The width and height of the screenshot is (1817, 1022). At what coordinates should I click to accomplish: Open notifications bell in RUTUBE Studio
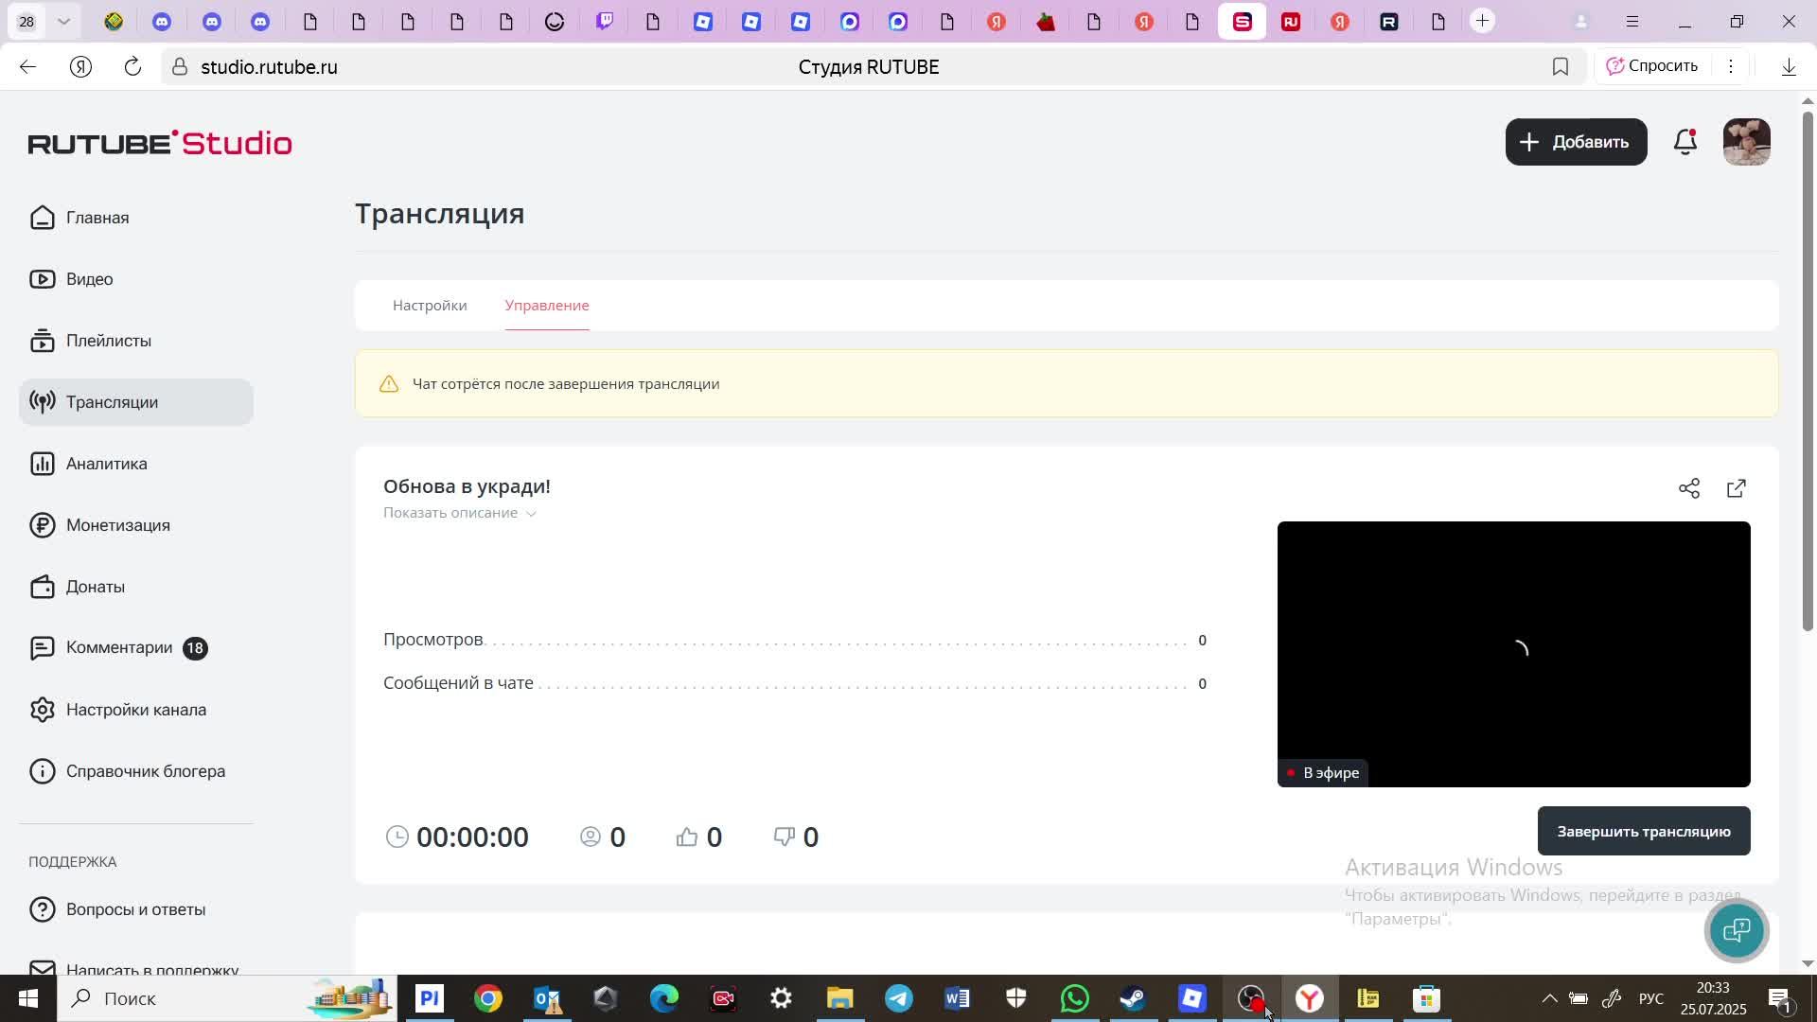1685,141
